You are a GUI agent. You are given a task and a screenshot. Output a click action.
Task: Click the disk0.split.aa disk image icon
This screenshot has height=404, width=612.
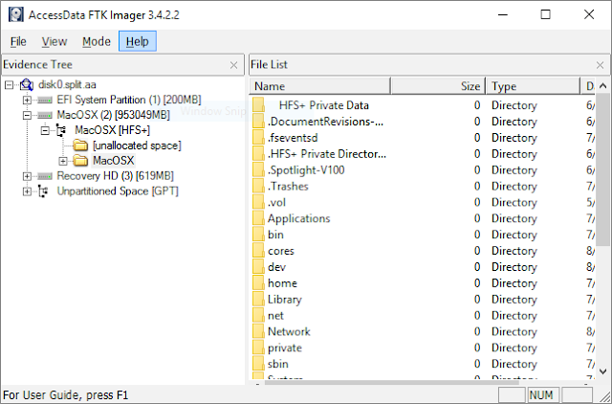[26, 85]
